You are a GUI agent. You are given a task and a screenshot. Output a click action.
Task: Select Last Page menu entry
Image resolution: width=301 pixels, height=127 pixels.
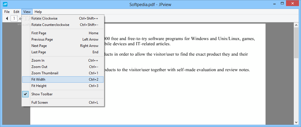(x=63, y=52)
